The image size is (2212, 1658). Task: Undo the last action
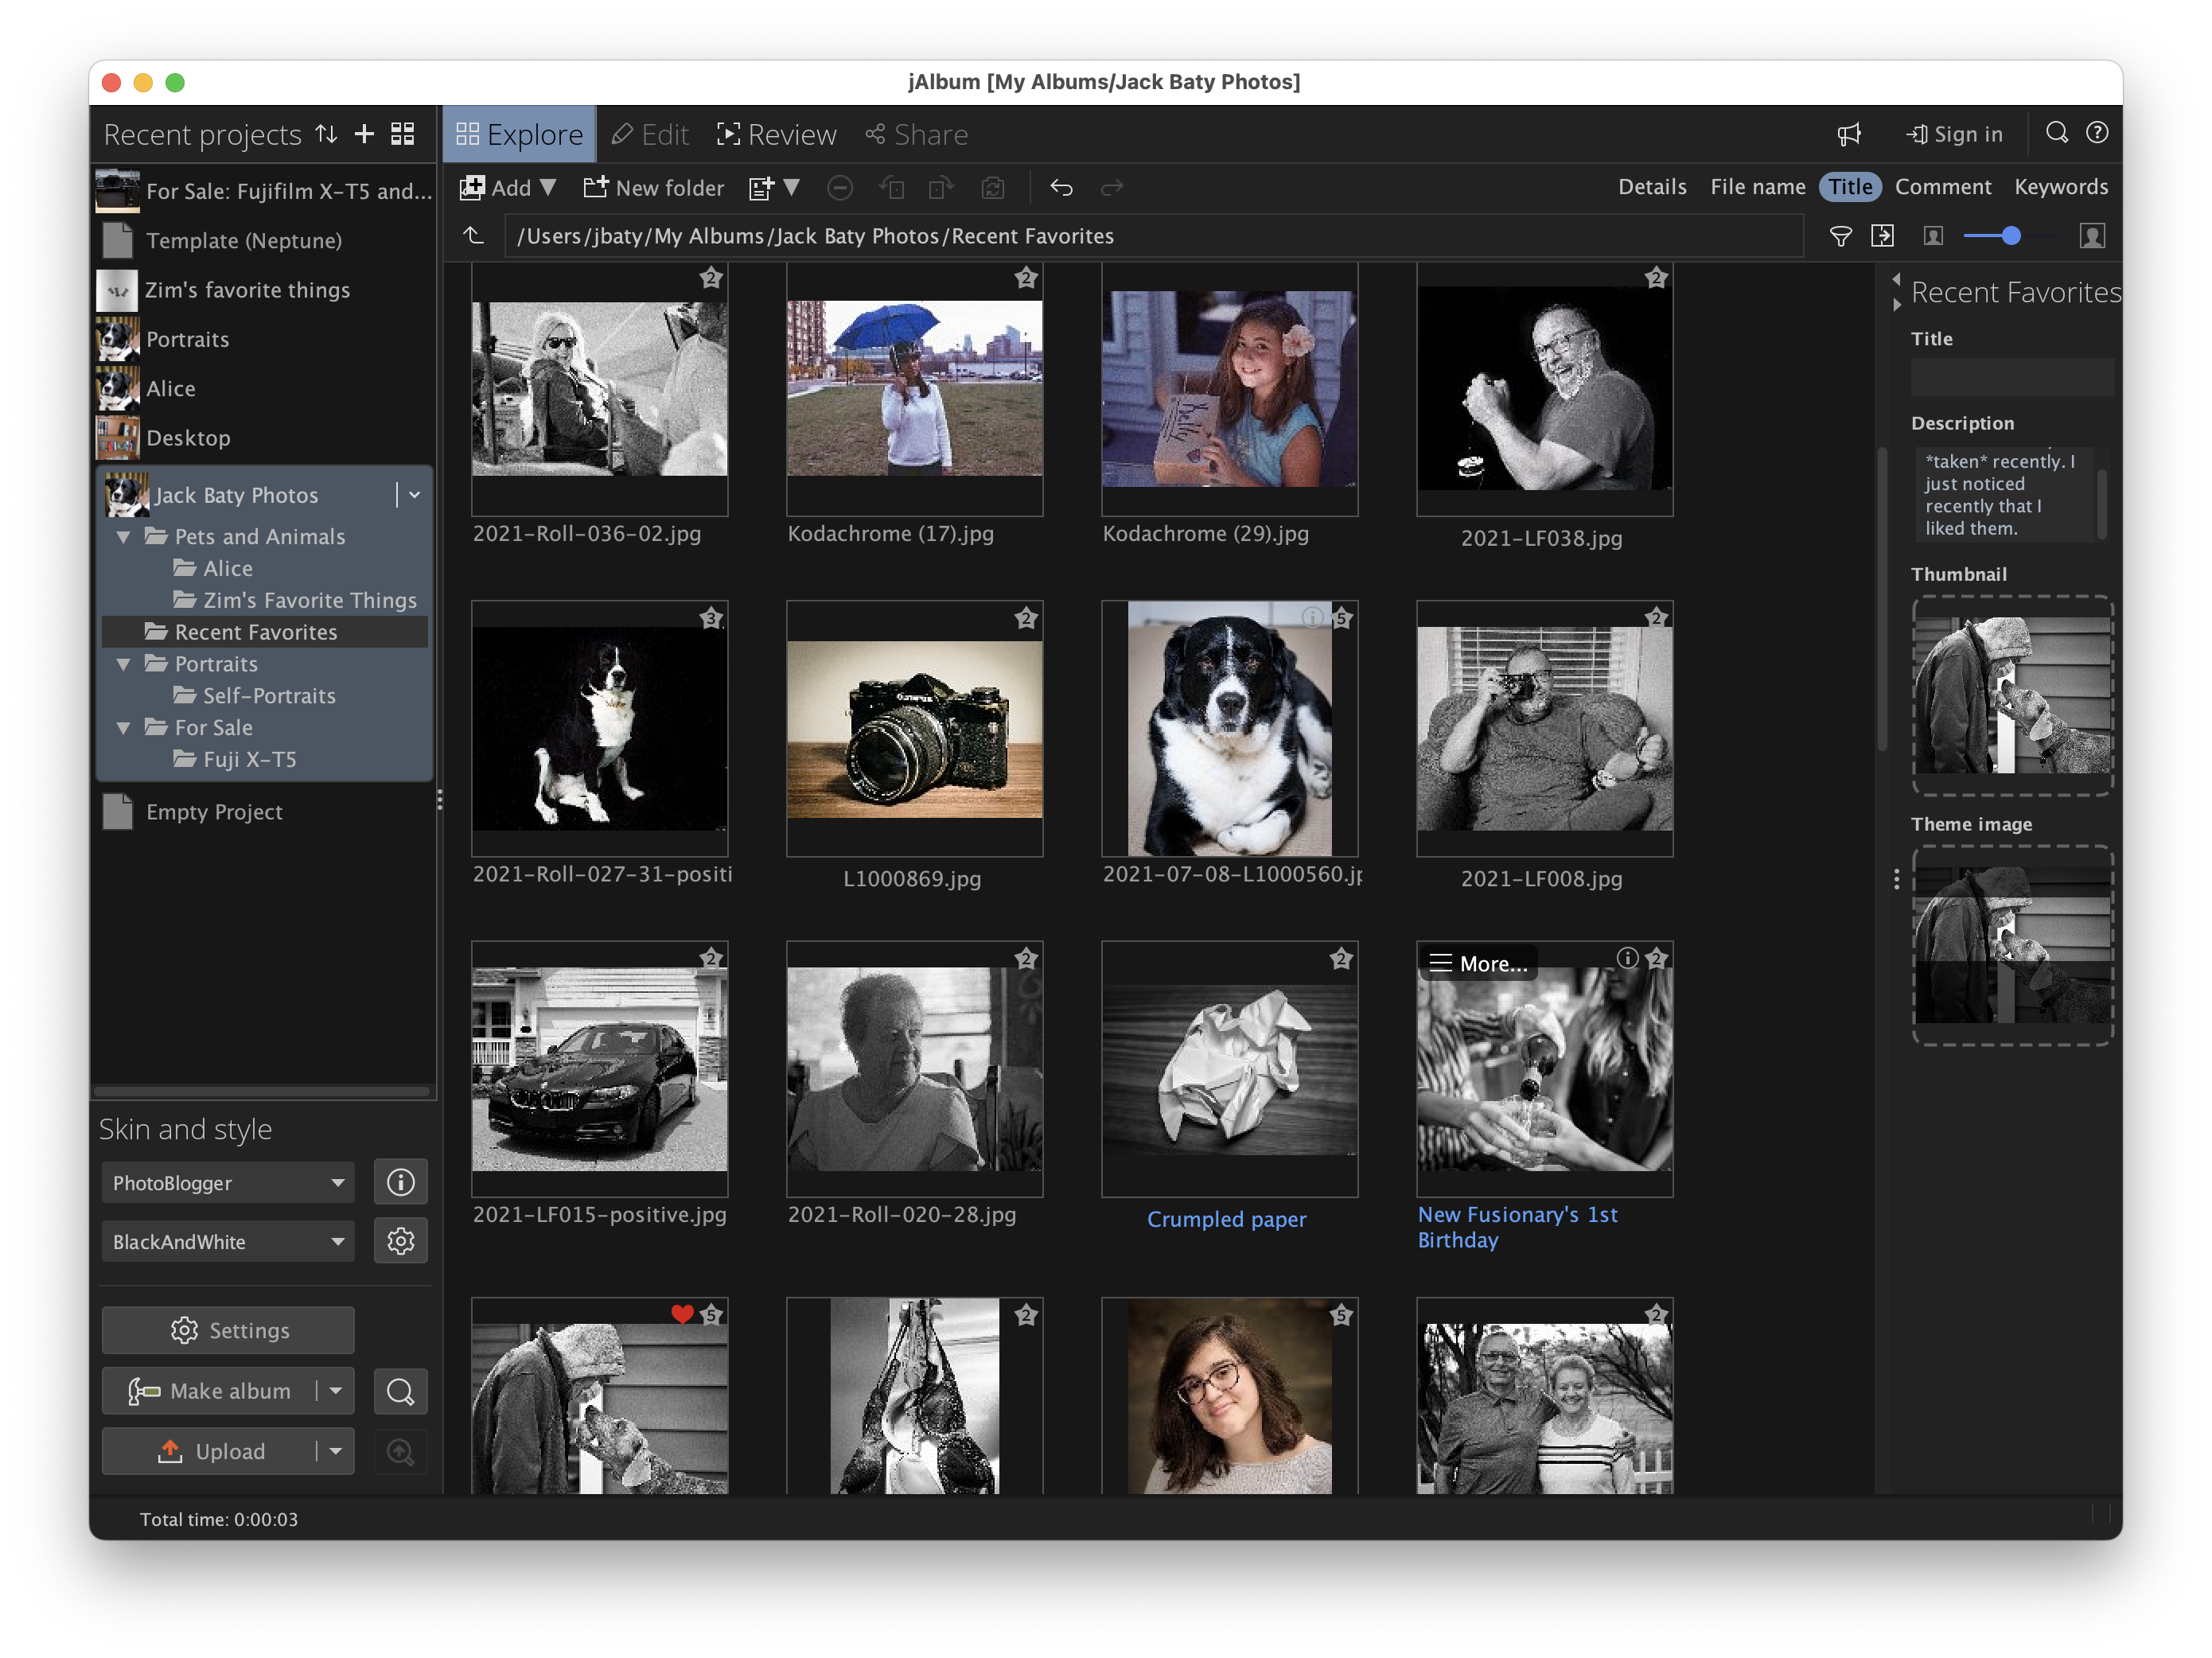click(1061, 188)
